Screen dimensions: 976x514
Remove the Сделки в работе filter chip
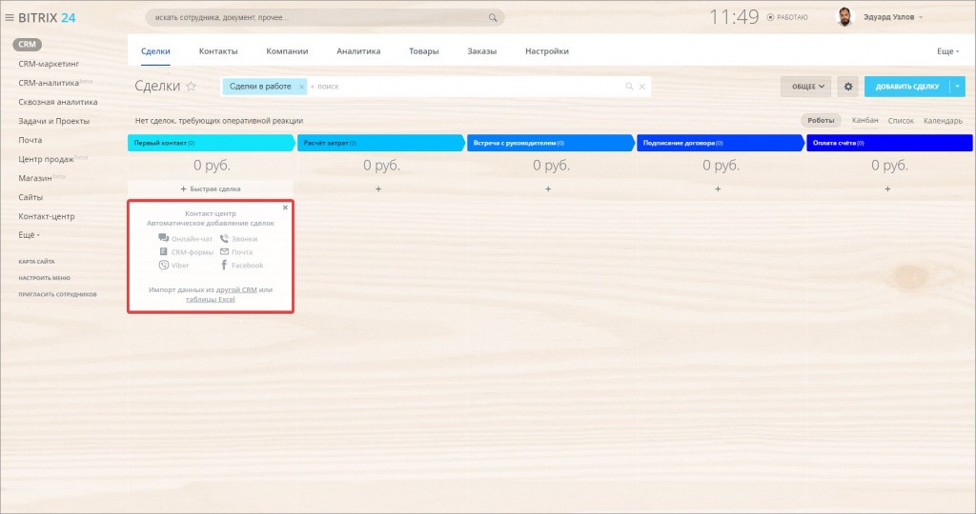[x=301, y=87]
